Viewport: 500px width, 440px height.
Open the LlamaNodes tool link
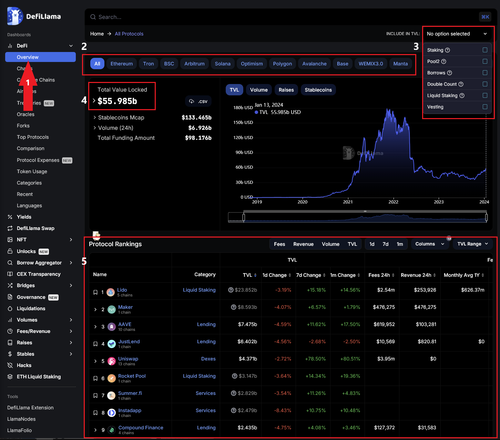pyautogui.click(x=21, y=419)
